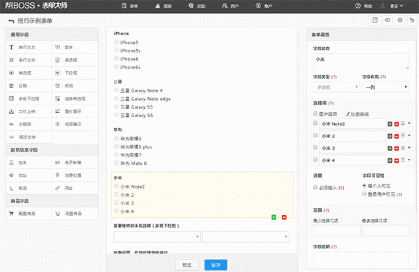Screen dimensions: 419x272
Task: Check the iPhone6s checkbox
Action: coord(117,67)
